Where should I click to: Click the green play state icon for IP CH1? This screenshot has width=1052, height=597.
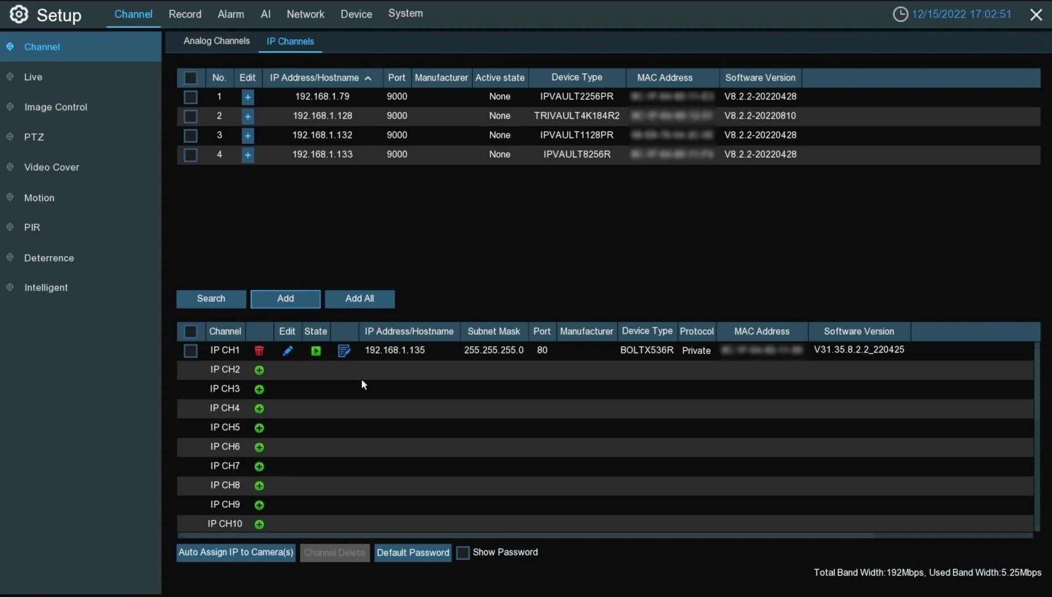click(316, 351)
